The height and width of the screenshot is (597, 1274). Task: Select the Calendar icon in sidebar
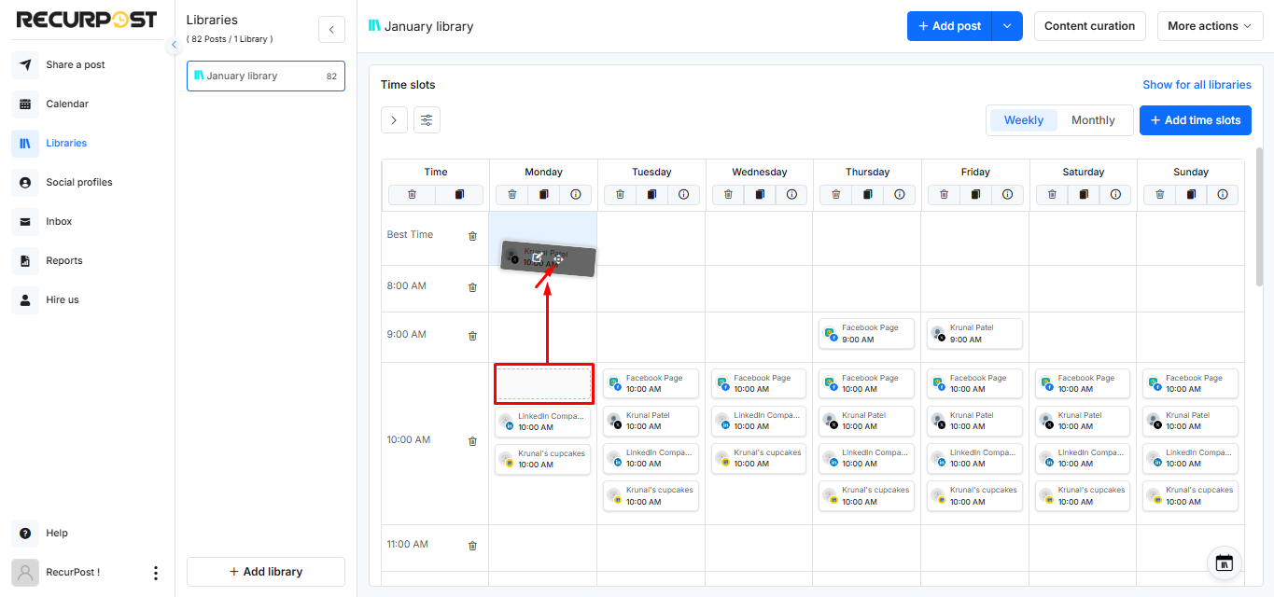point(26,104)
